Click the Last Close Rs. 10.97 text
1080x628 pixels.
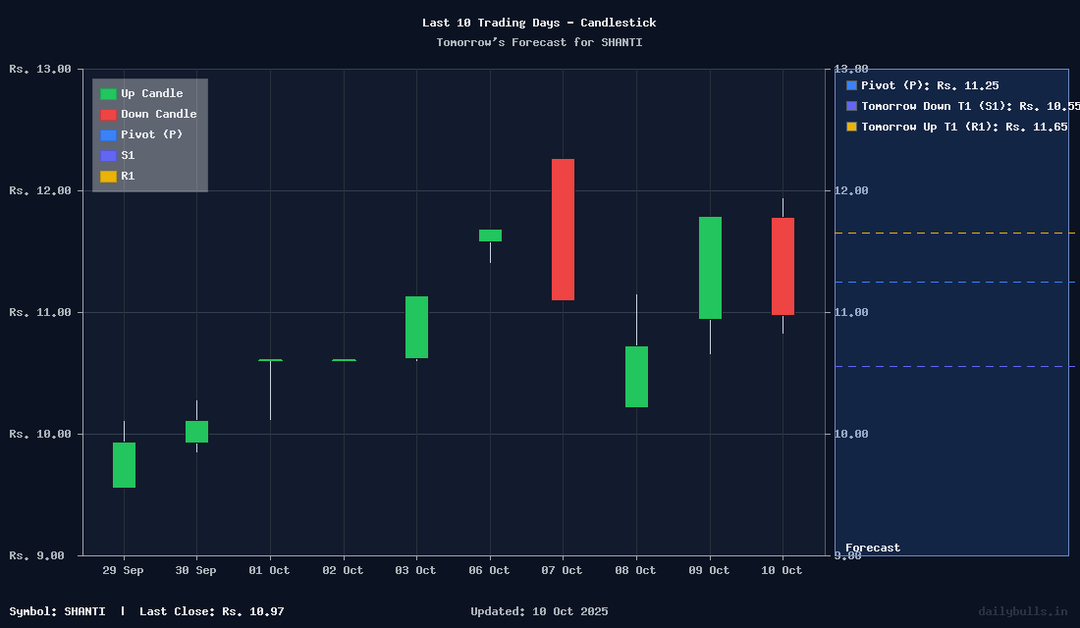(x=211, y=611)
